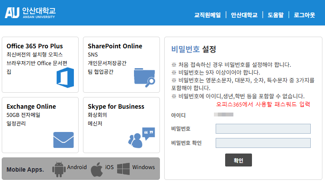The image size is (325, 182).
Task: Select the Android robot icon
Action: [x=58, y=169]
